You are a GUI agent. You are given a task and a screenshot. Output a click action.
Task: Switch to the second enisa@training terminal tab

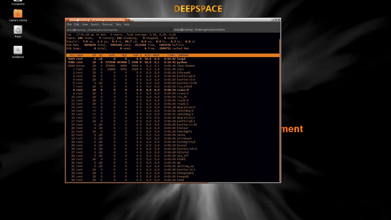[226, 30]
